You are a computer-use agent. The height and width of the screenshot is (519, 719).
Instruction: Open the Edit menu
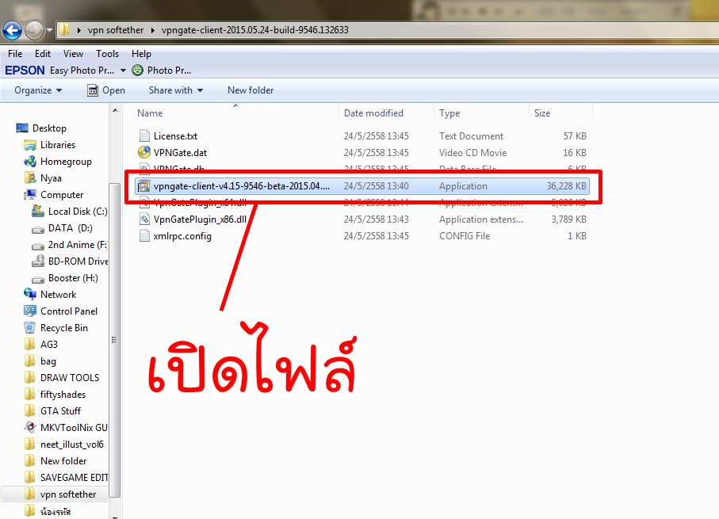point(43,54)
